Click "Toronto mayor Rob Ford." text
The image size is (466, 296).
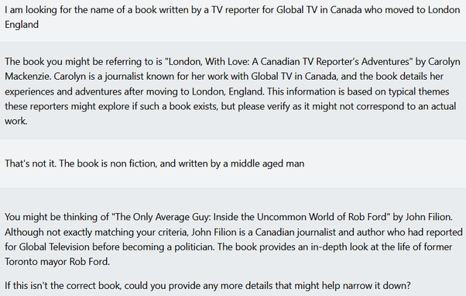[57, 262]
